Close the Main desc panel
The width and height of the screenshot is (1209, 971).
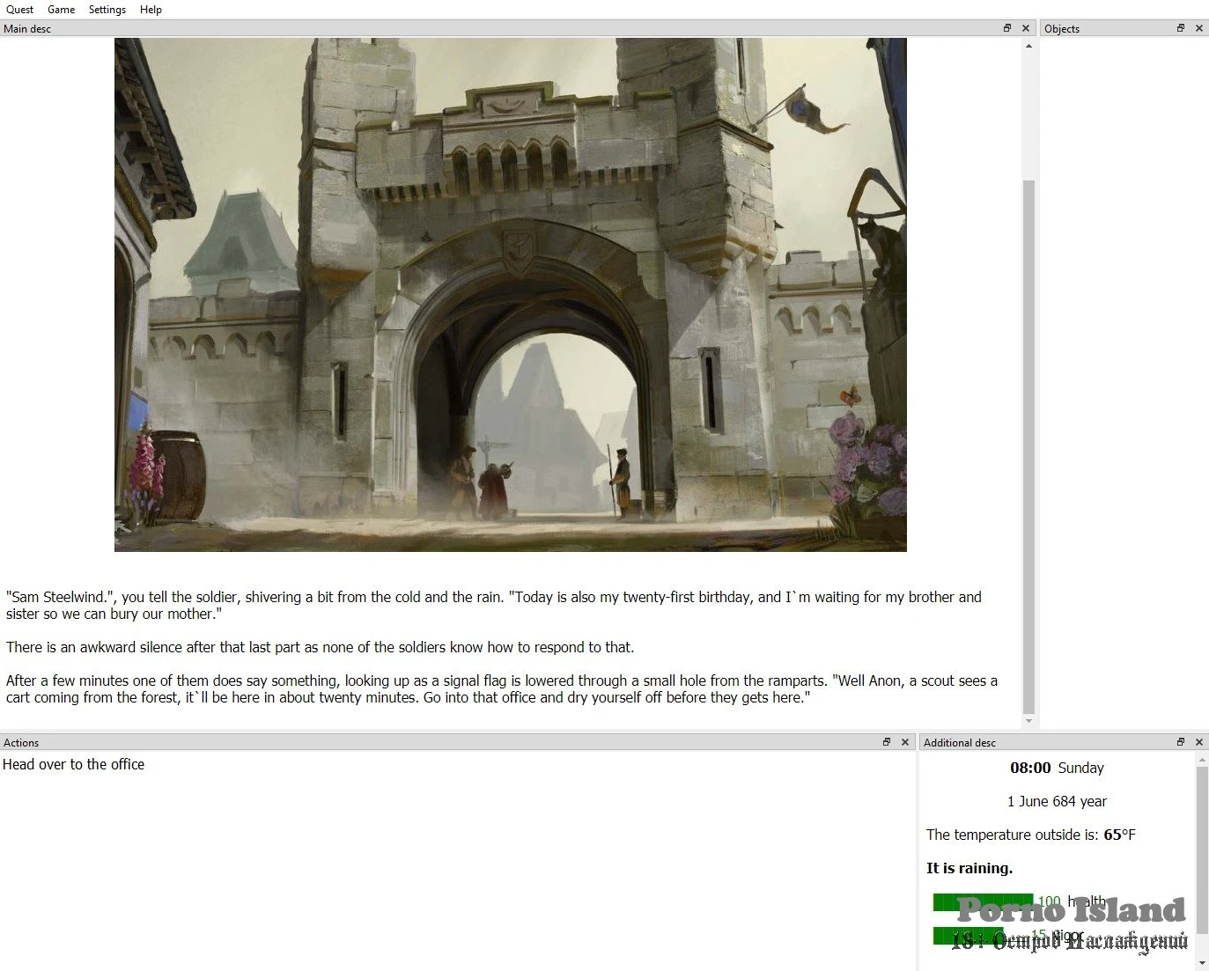[x=1026, y=28]
